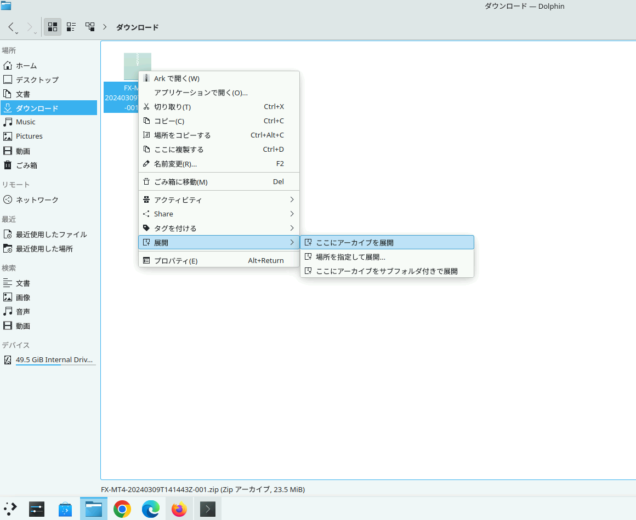Image resolution: width=636 pixels, height=520 pixels.
Task: Choose Ark で開く from the context menu
Action: coord(218,78)
